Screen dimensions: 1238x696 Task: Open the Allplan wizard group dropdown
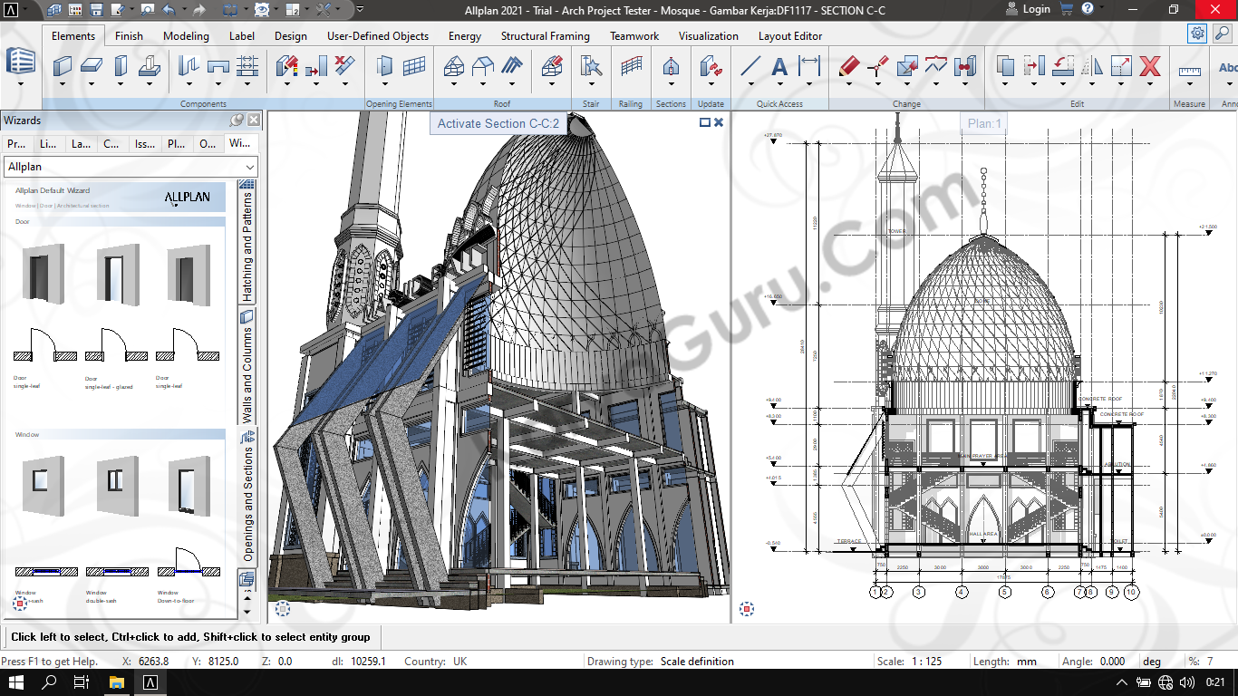[250, 167]
